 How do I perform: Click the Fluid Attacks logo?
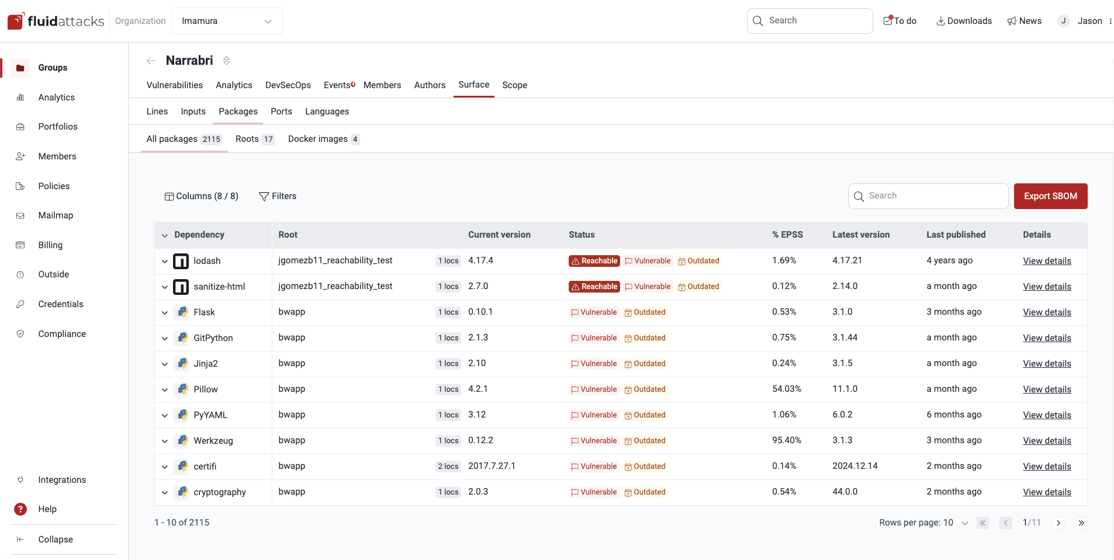[x=56, y=21]
